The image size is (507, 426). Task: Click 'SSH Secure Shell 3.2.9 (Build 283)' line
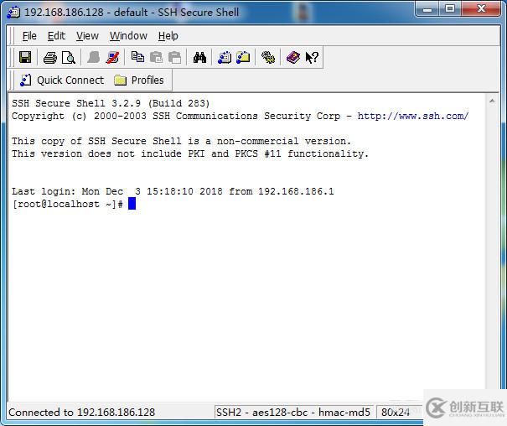click(x=111, y=103)
